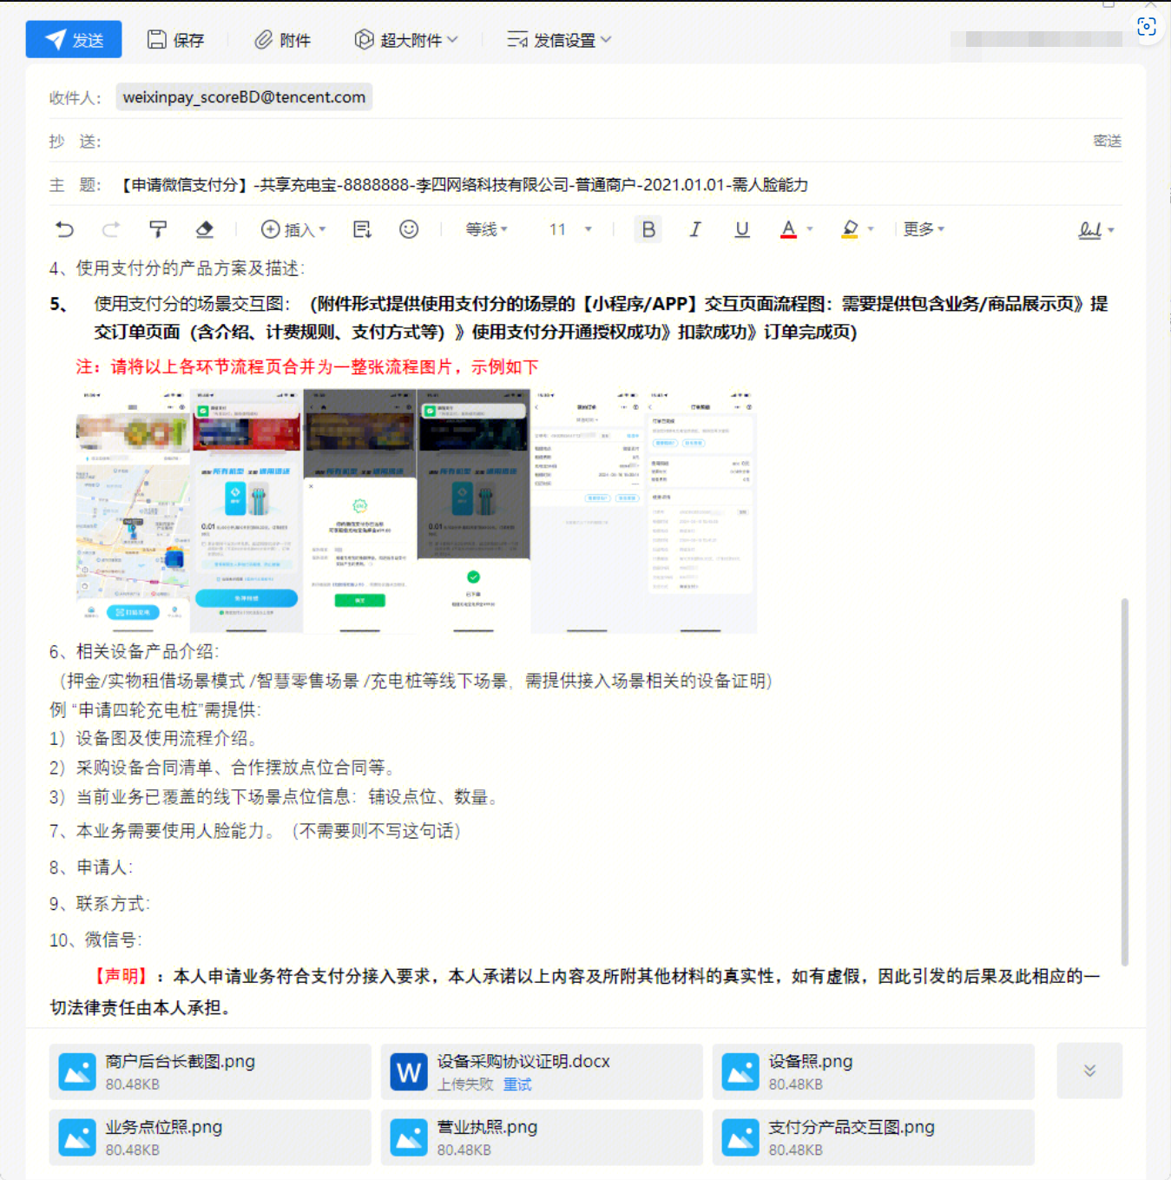Open the 插入 insert dropdown
This screenshot has height=1180, width=1171.
click(x=293, y=229)
